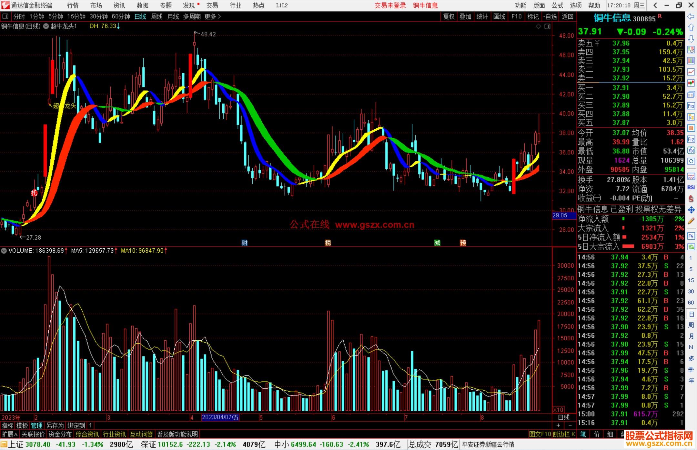The image size is (697, 450).
Task: Toggle the VOLUME indicator circle checkmark
Action: (x=4, y=251)
